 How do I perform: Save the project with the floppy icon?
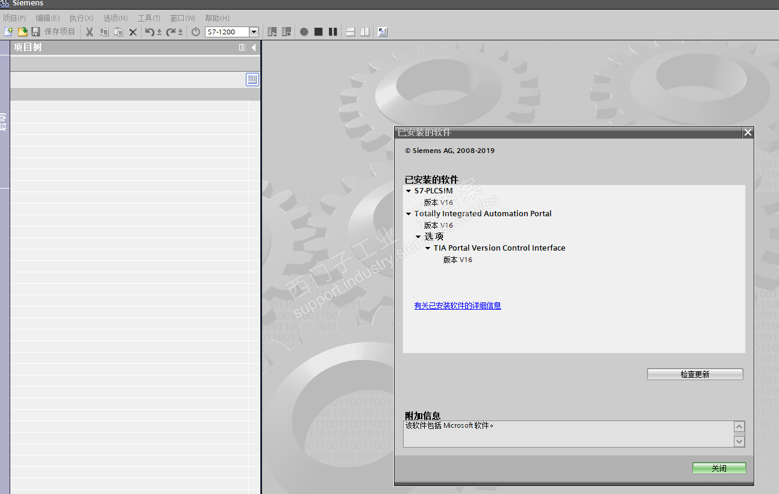[x=36, y=32]
